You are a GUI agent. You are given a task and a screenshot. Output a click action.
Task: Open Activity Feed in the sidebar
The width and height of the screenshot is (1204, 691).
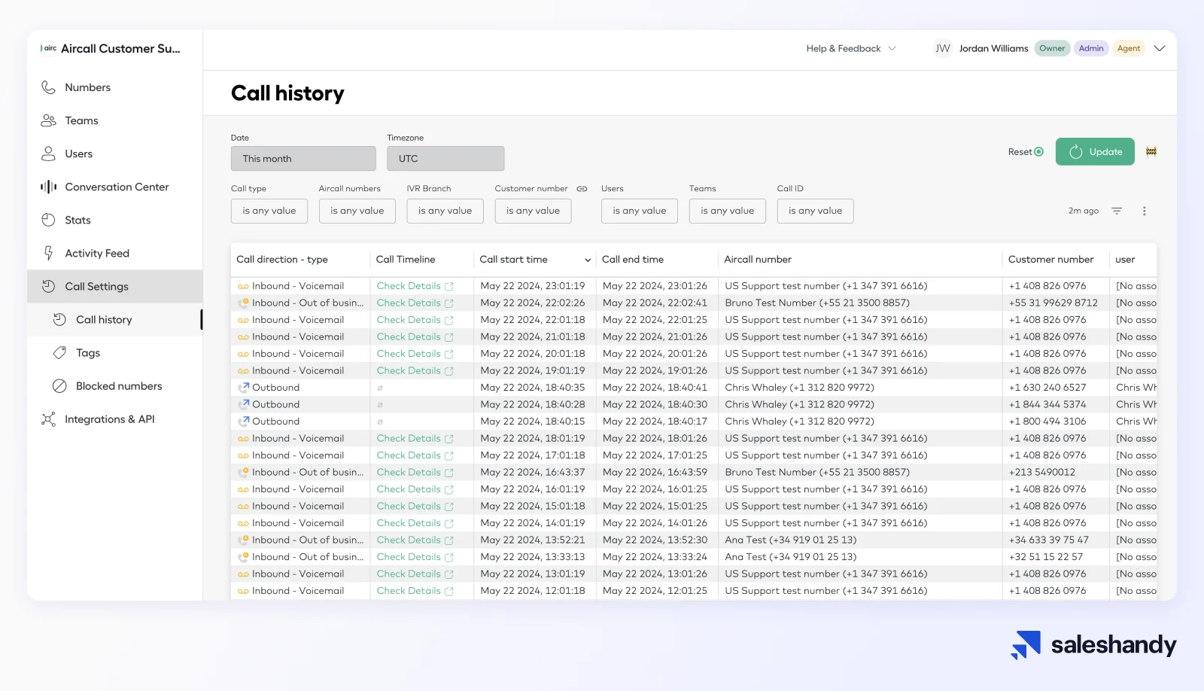click(97, 254)
